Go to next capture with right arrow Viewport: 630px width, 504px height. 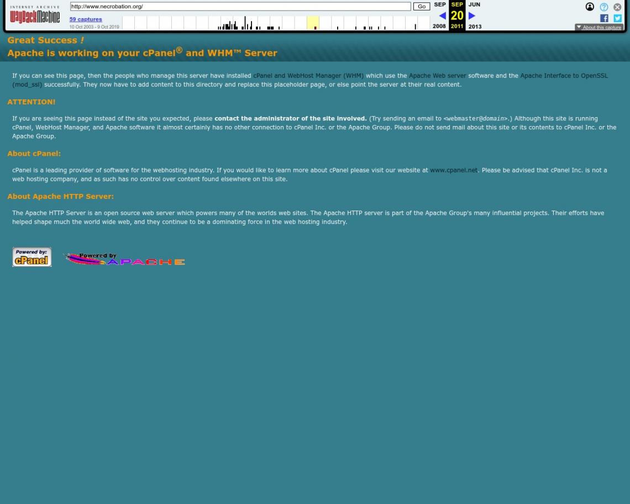pyautogui.click(x=472, y=15)
